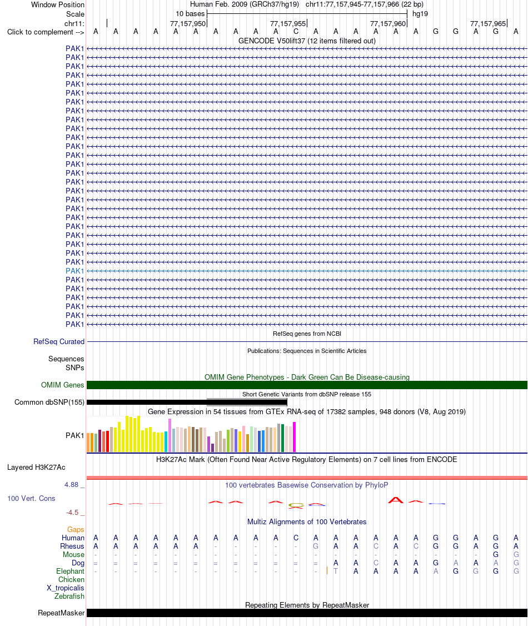Click the RefSeq Curated intron line
Screen dimensions: 528x626
tap(307, 342)
